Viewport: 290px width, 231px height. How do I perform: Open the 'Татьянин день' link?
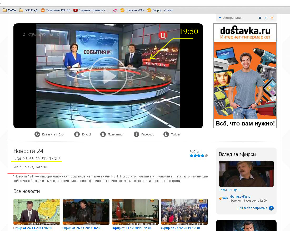pyautogui.click(x=230, y=190)
